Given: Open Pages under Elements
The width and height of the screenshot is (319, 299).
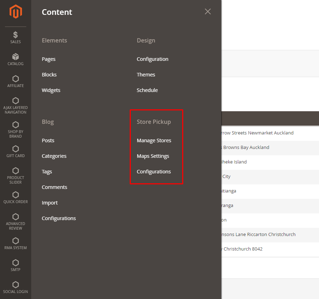Looking at the screenshot, I should tap(49, 59).
